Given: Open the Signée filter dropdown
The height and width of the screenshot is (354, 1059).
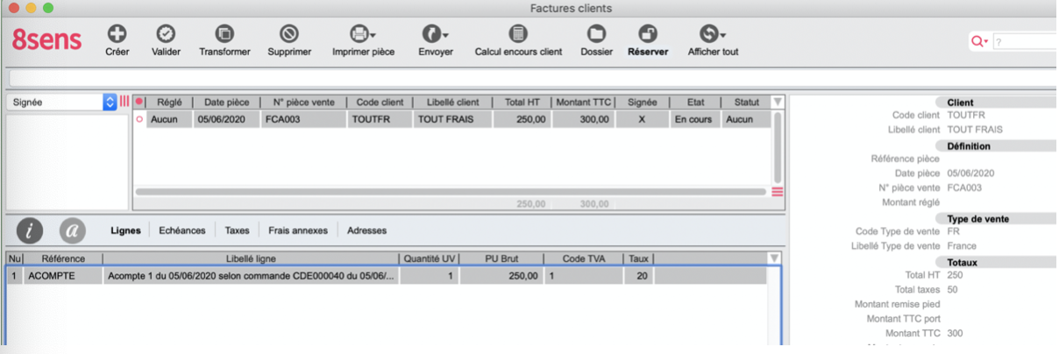Looking at the screenshot, I should [61, 102].
